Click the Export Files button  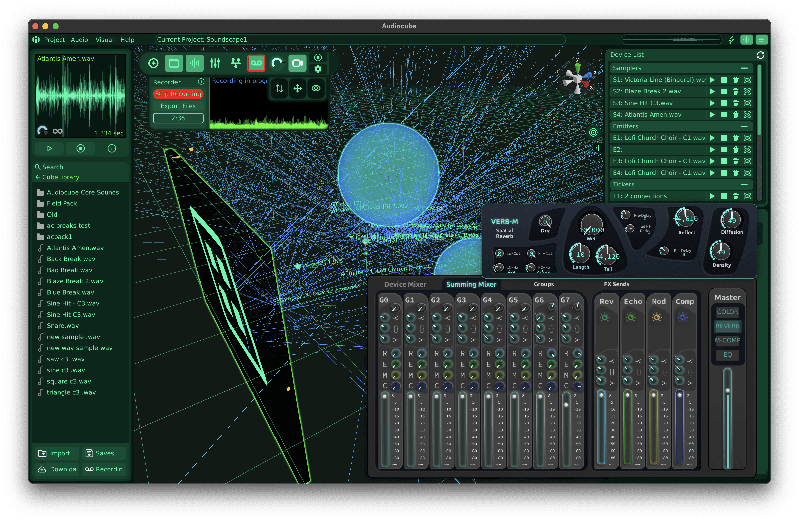click(178, 106)
